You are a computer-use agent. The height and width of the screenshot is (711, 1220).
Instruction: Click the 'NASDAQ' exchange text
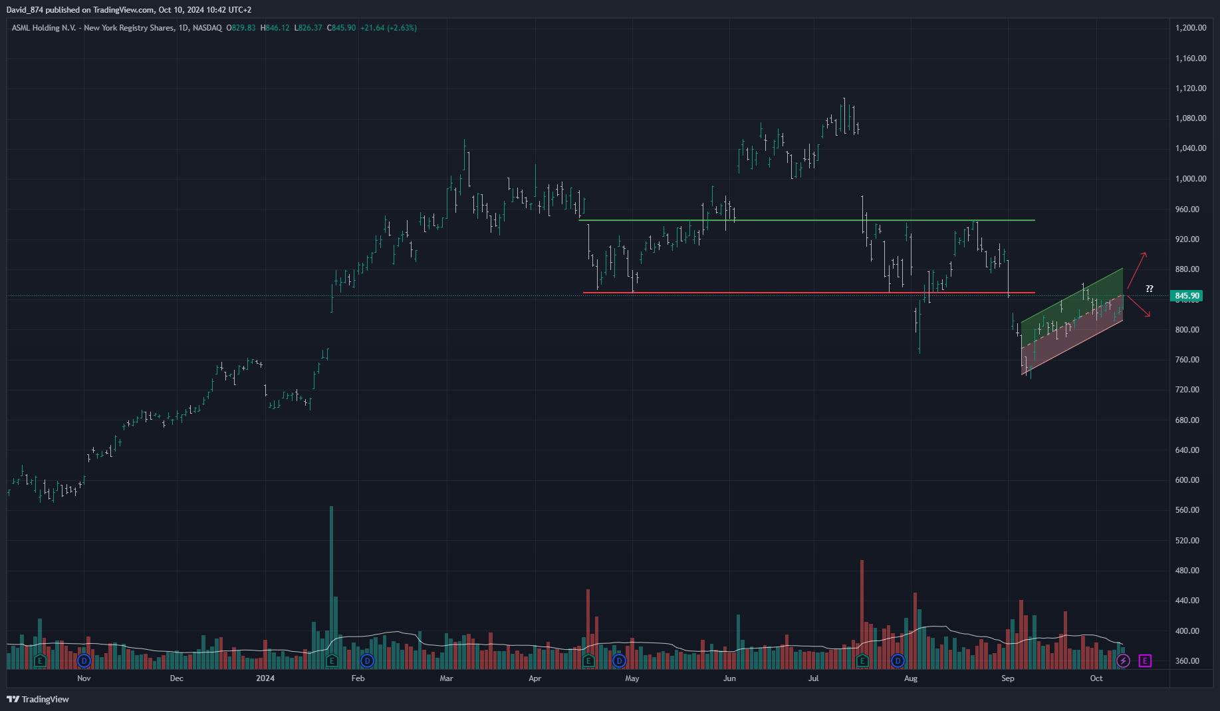point(207,28)
